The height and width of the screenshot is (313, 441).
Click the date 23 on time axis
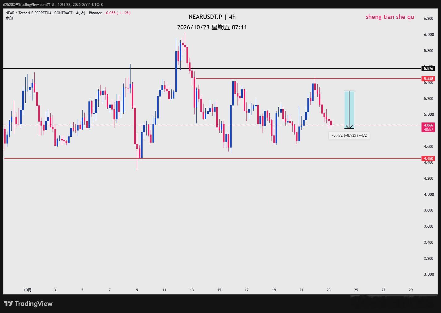328,290
